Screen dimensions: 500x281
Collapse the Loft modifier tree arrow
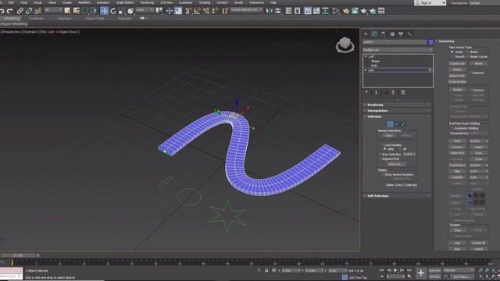click(x=366, y=56)
